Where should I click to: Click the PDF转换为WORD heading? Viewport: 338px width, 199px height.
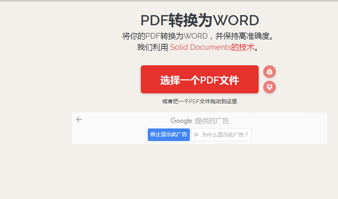tap(200, 20)
